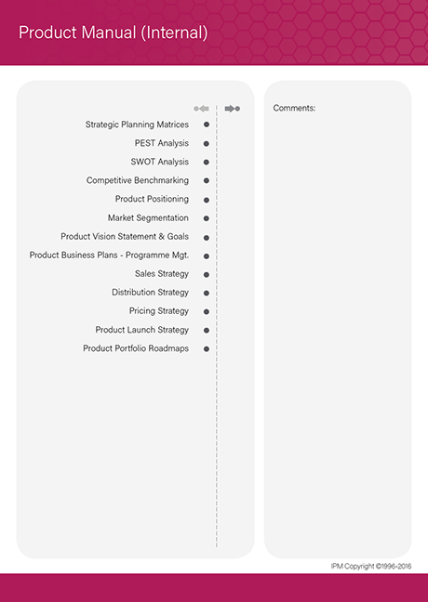Select the dot beside Strategic Planning Matrices
The width and height of the screenshot is (428, 602).
click(x=207, y=124)
